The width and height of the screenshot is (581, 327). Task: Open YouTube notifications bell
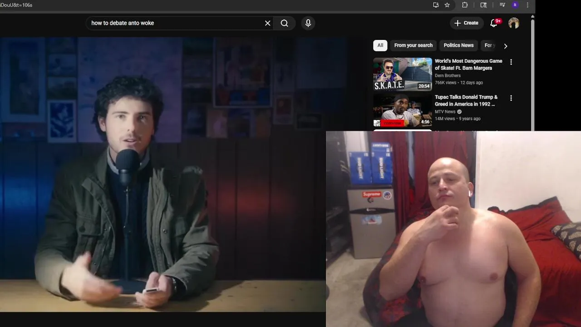(x=494, y=23)
